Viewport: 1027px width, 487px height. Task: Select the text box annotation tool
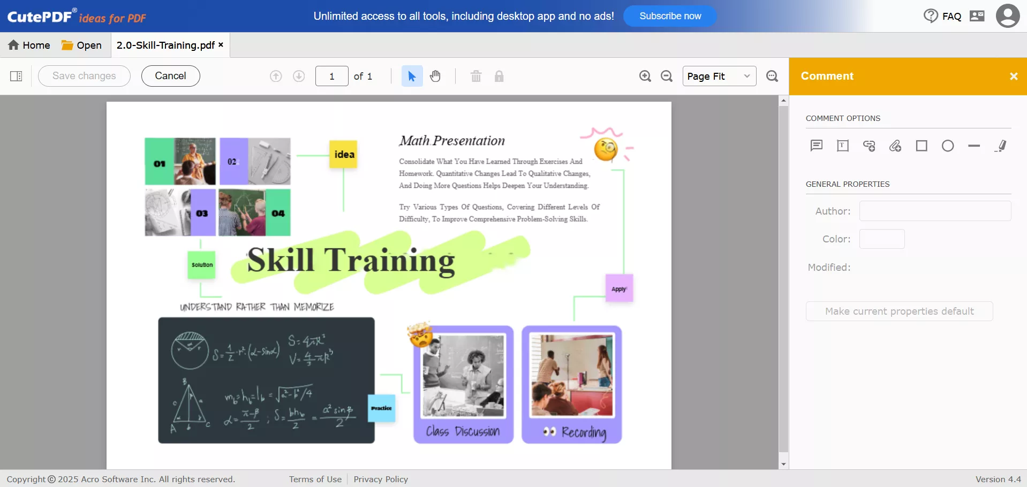click(843, 146)
